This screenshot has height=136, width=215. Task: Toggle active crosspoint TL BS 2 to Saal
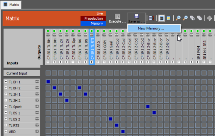click(110, 119)
